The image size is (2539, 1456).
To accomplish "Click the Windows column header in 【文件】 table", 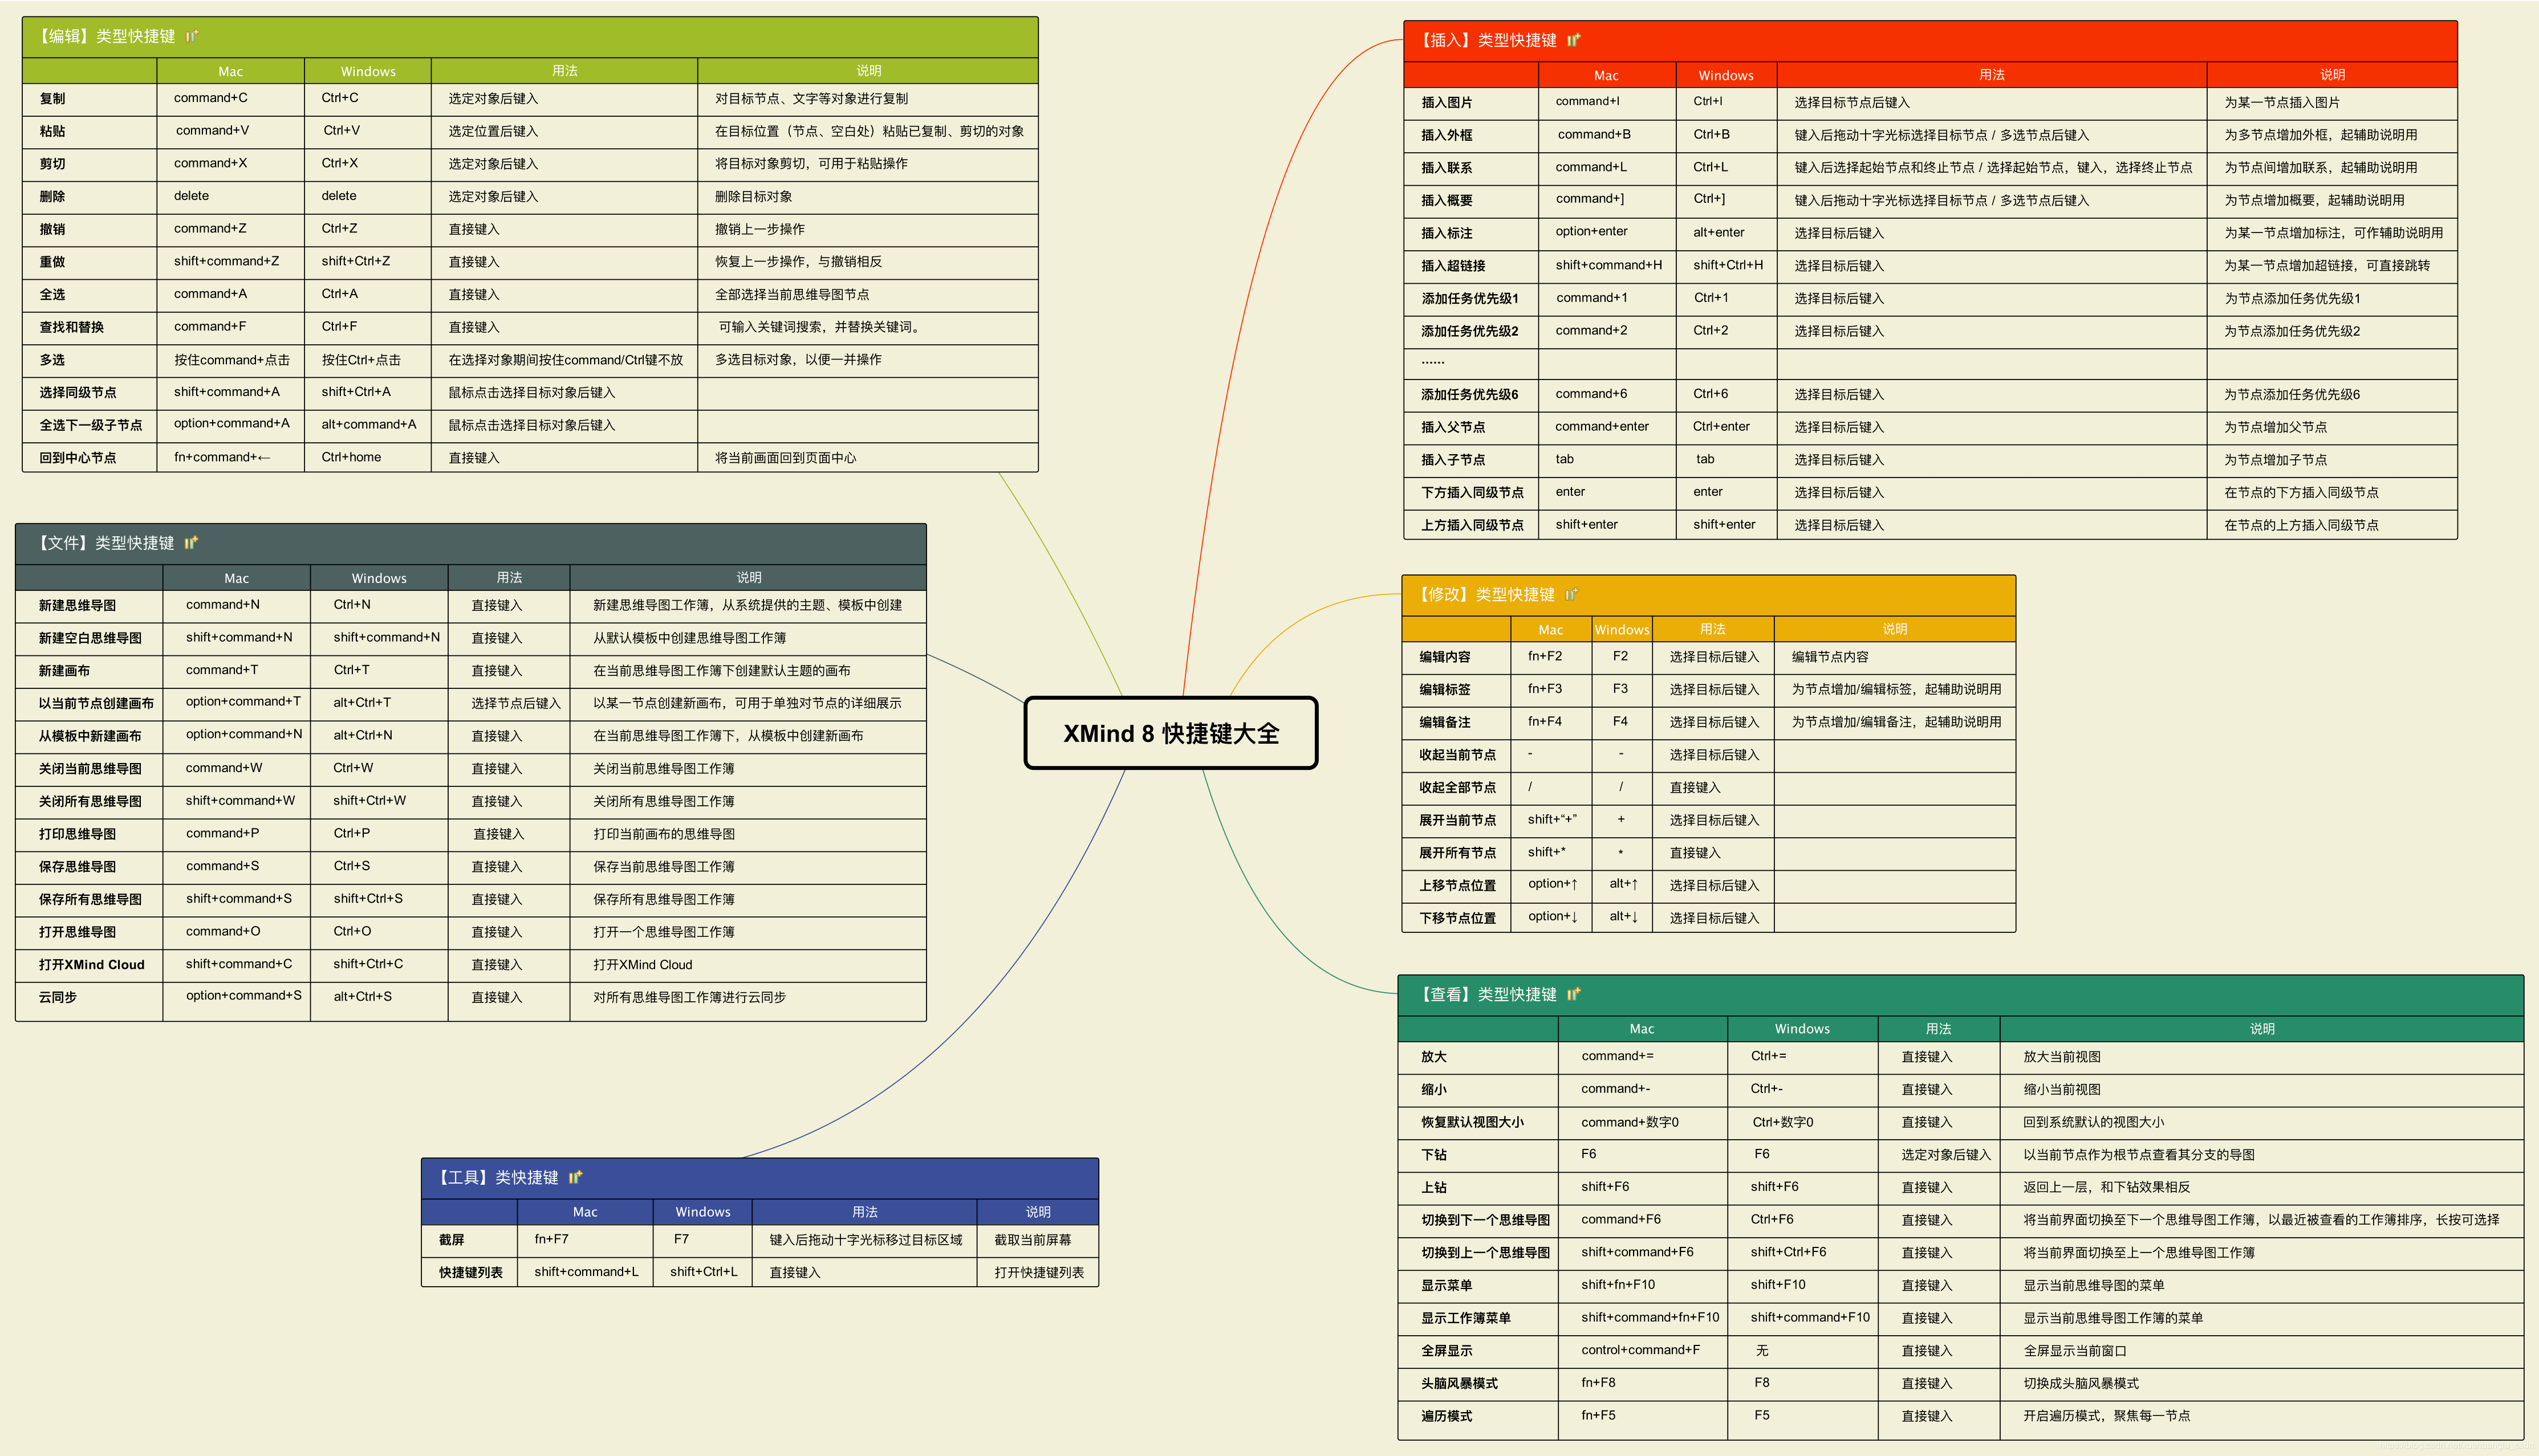I will click(x=379, y=578).
